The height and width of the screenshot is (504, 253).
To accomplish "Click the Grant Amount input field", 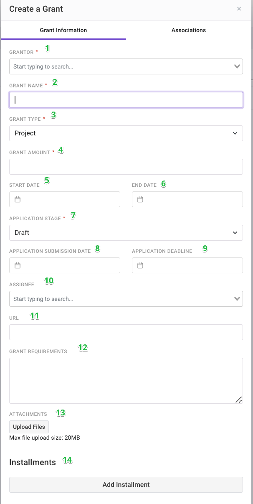I will click(x=126, y=166).
